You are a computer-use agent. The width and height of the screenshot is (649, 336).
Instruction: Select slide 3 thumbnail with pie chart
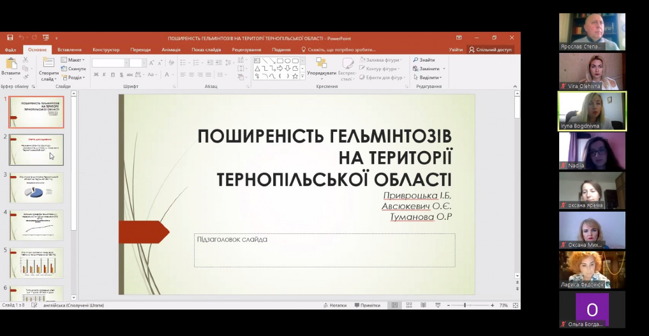[x=36, y=187]
